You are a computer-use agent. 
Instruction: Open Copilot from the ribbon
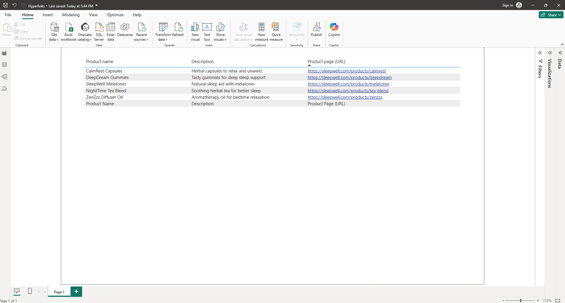pyautogui.click(x=334, y=29)
